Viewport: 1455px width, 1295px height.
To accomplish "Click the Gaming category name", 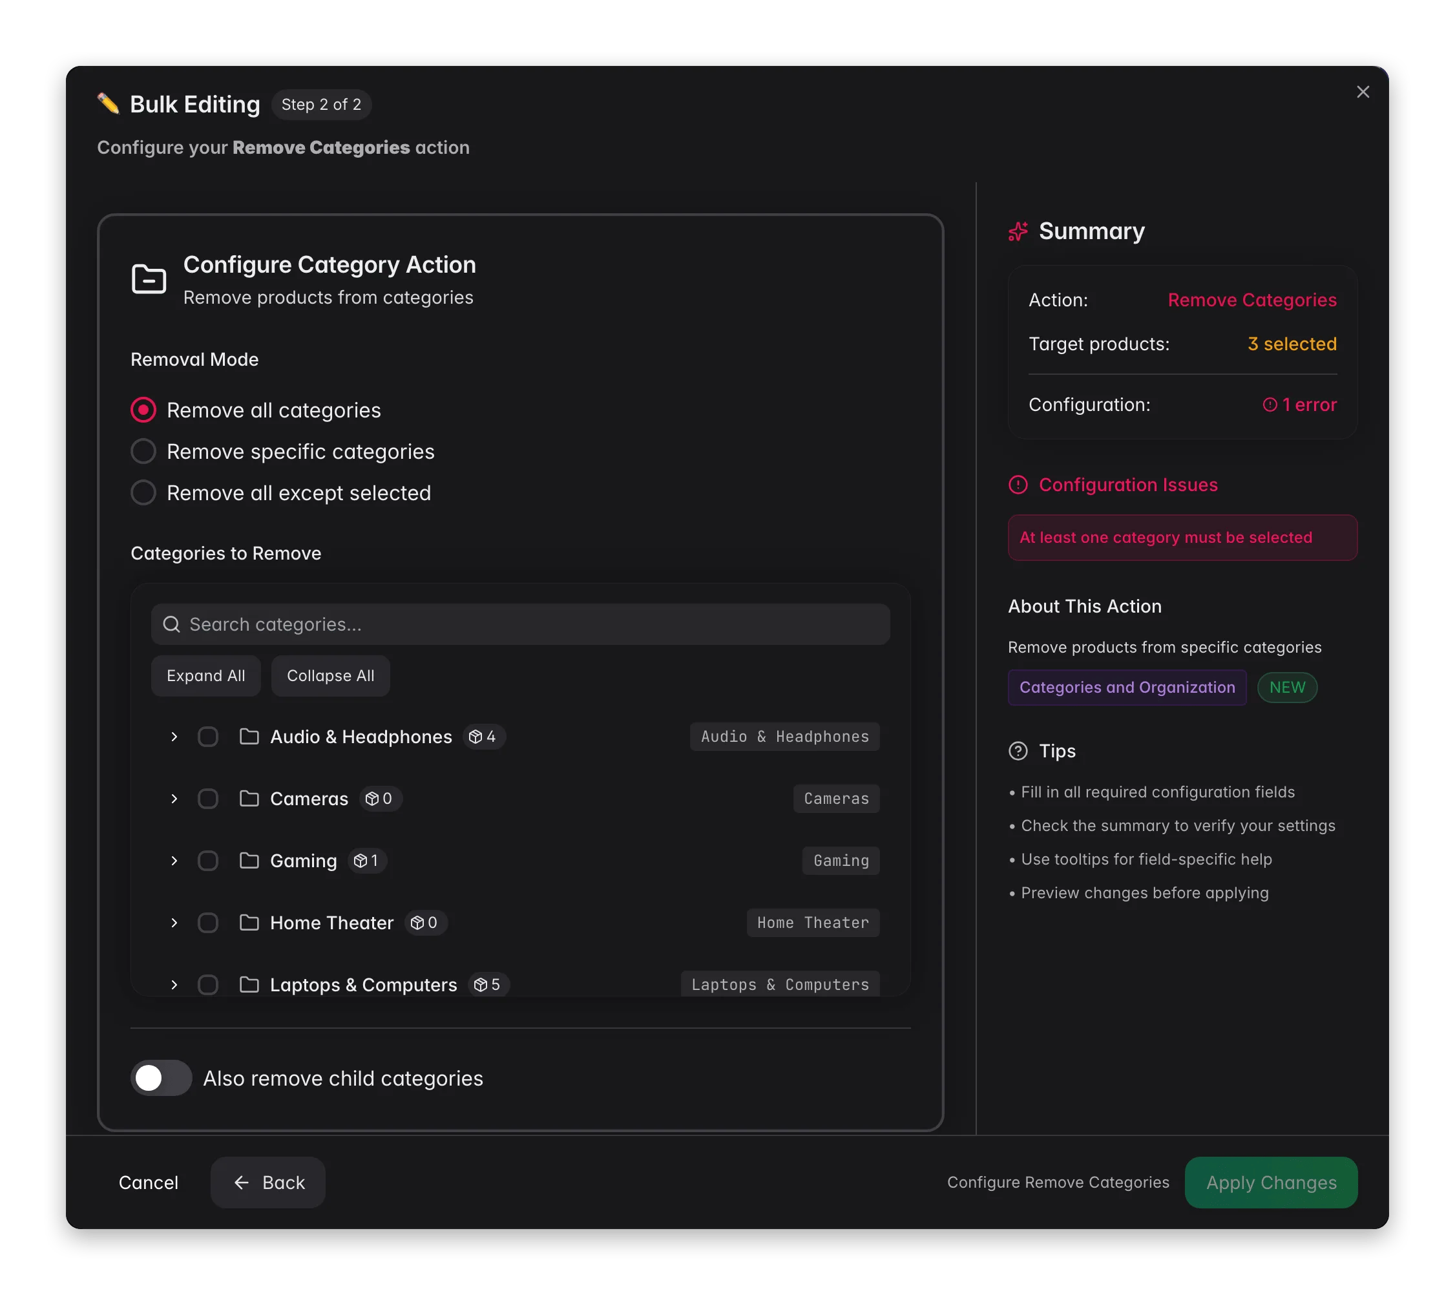I will pyautogui.click(x=303, y=860).
